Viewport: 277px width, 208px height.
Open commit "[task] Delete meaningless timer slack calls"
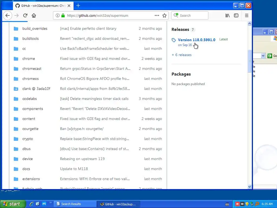(94, 99)
